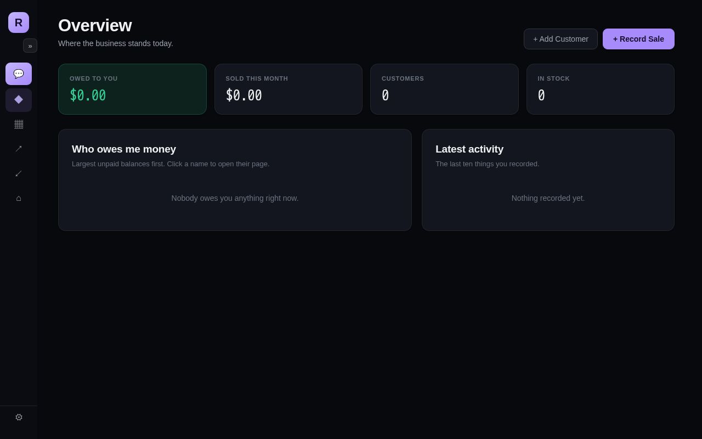Click the up-right arrow sidebar icon
702x439 pixels.
pyautogui.click(x=19, y=149)
